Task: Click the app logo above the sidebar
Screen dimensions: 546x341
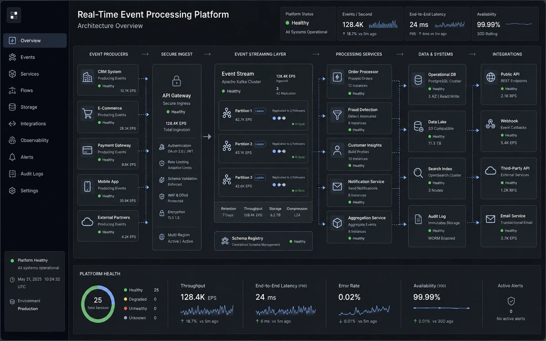Action: pyautogui.click(x=14, y=15)
